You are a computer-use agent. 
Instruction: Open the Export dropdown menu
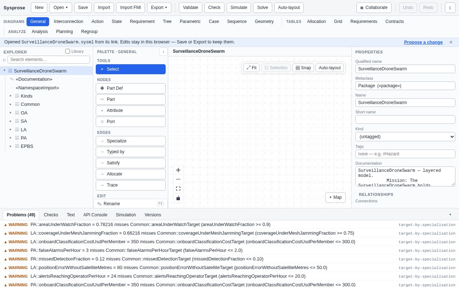[x=159, y=8]
